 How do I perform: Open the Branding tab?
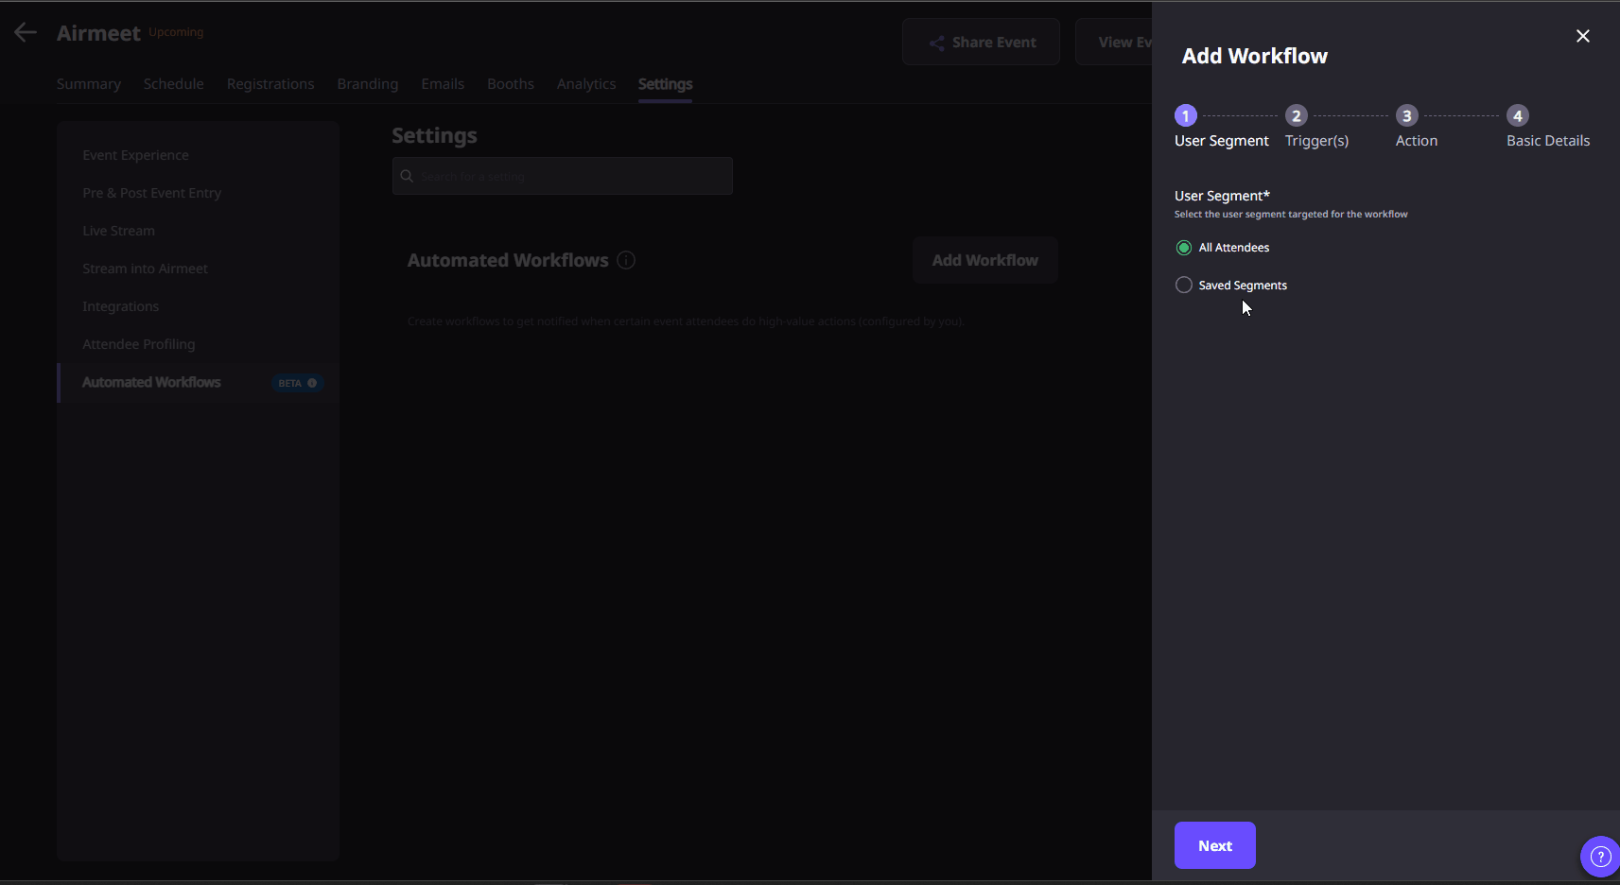368,84
